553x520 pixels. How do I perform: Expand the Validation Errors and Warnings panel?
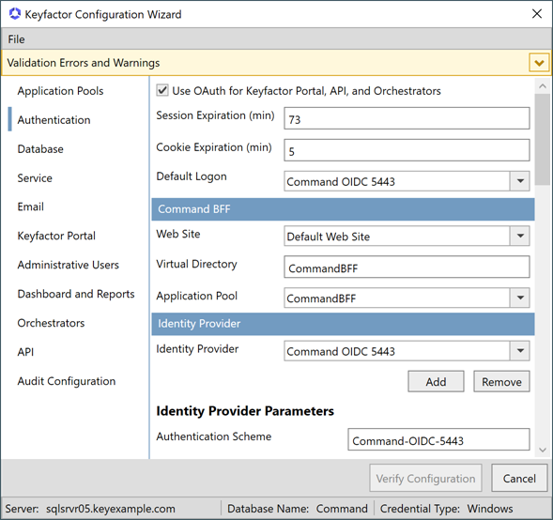click(539, 63)
